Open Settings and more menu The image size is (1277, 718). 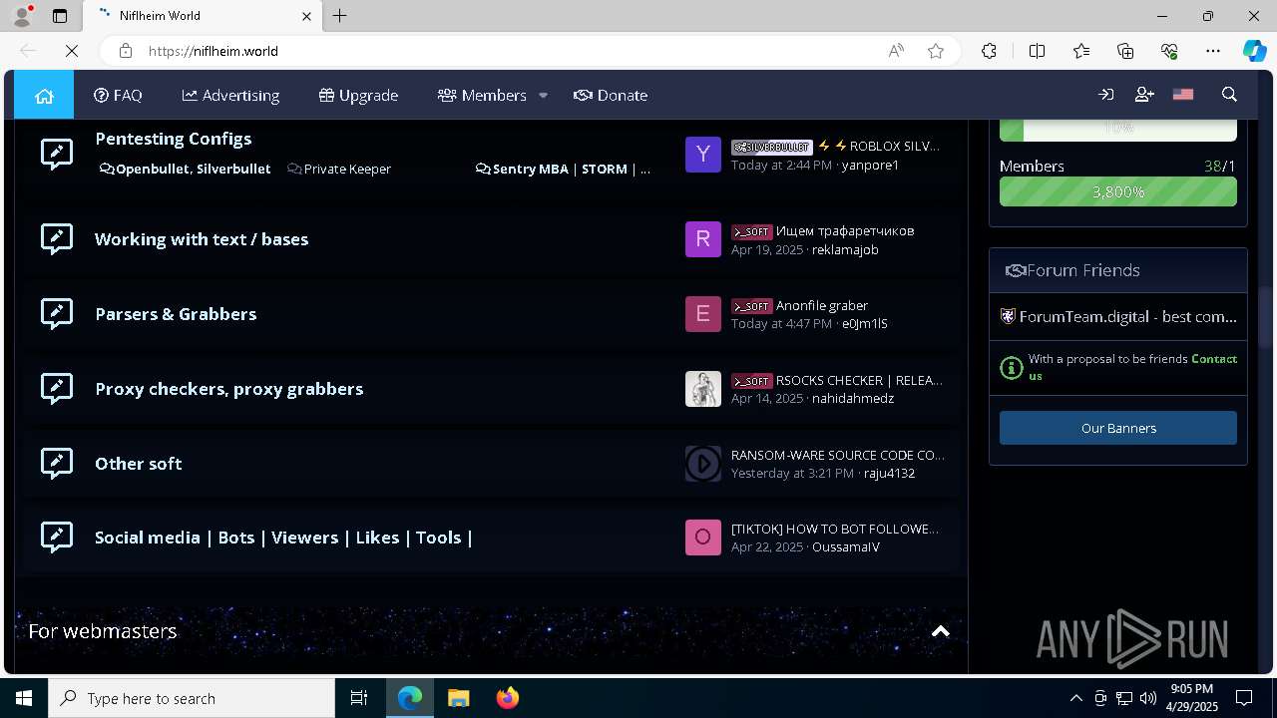[1213, 51]
